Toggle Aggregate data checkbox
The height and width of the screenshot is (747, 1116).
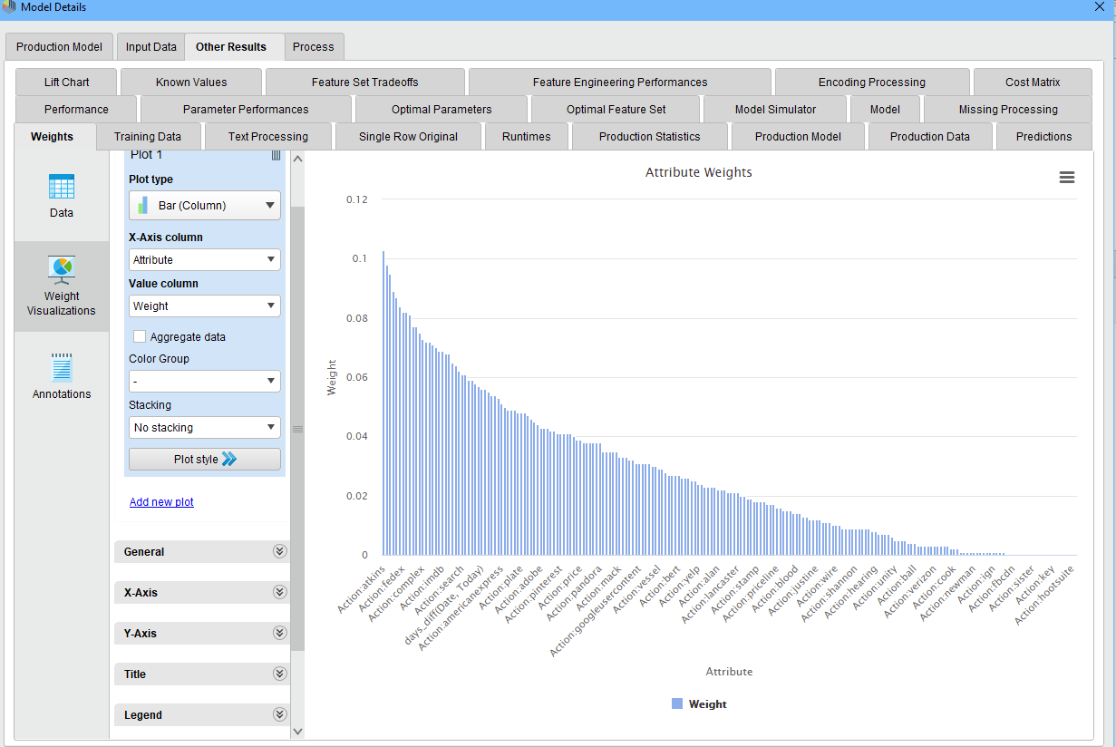coord(140,336)
